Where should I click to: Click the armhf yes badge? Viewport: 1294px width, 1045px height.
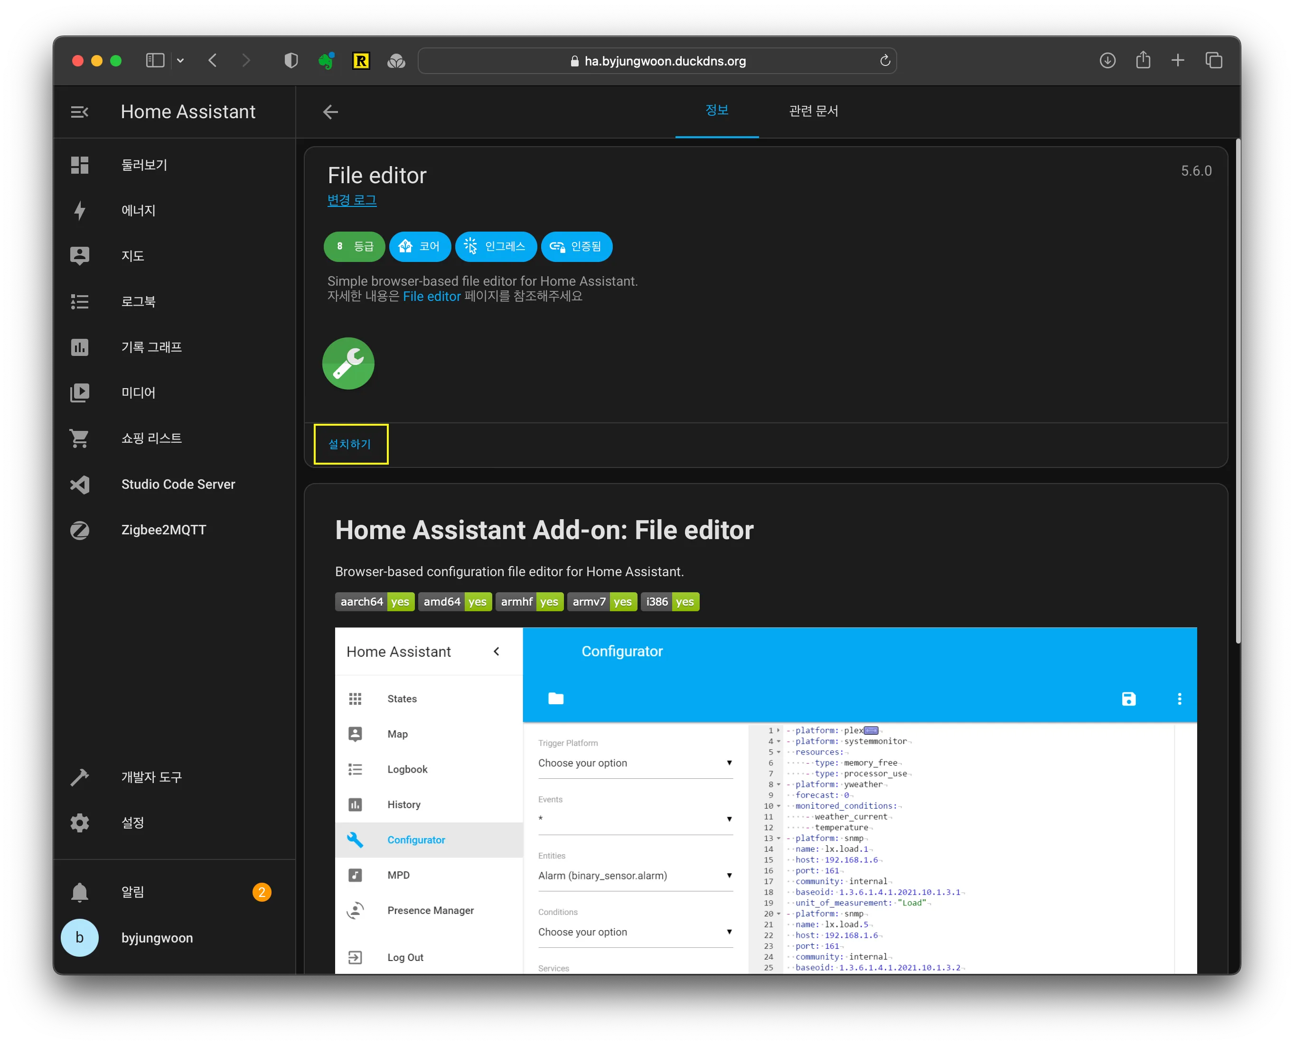(529, 602)
